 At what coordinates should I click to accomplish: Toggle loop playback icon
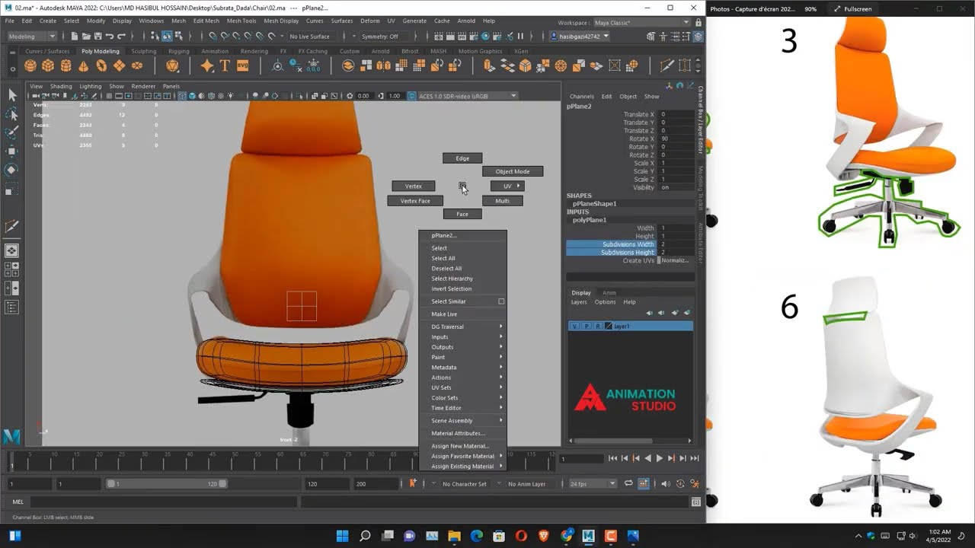point(628,483)
